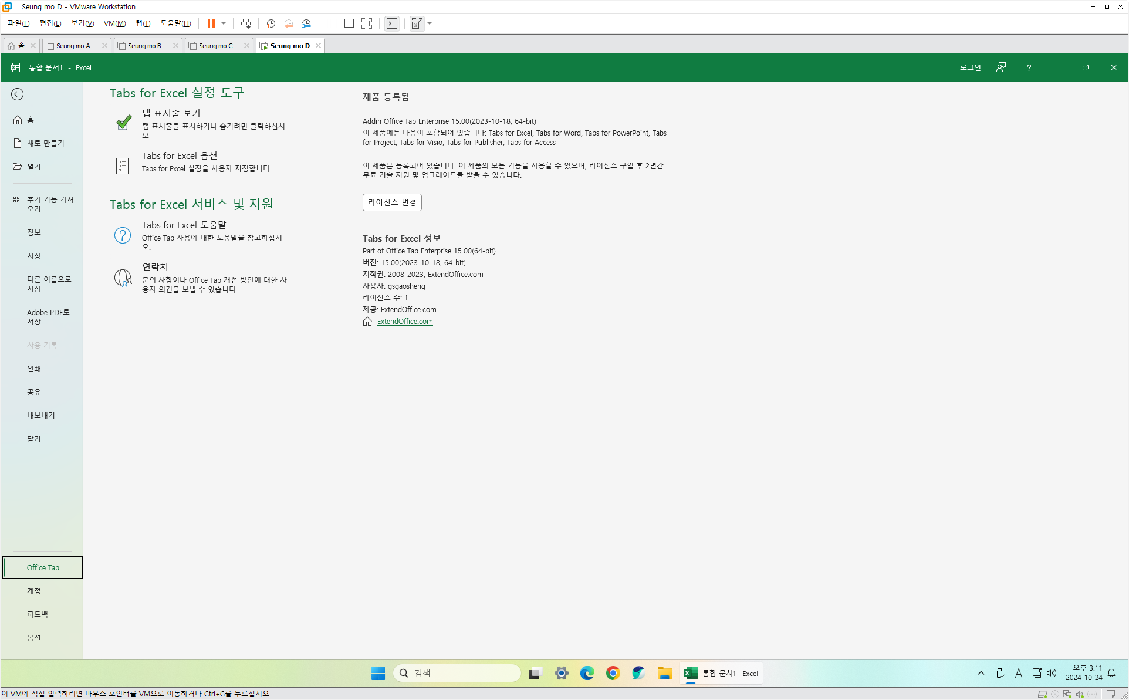Choose Adobe PDF로 저장
Screen dimensions: 1129x700
tap(42, 317)
